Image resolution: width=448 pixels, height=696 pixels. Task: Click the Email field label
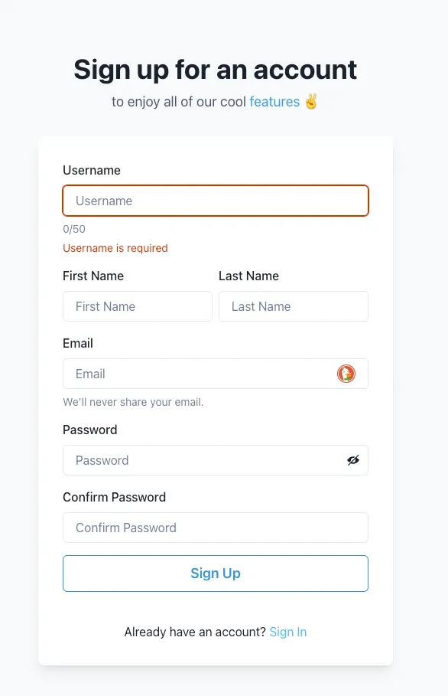78,344
